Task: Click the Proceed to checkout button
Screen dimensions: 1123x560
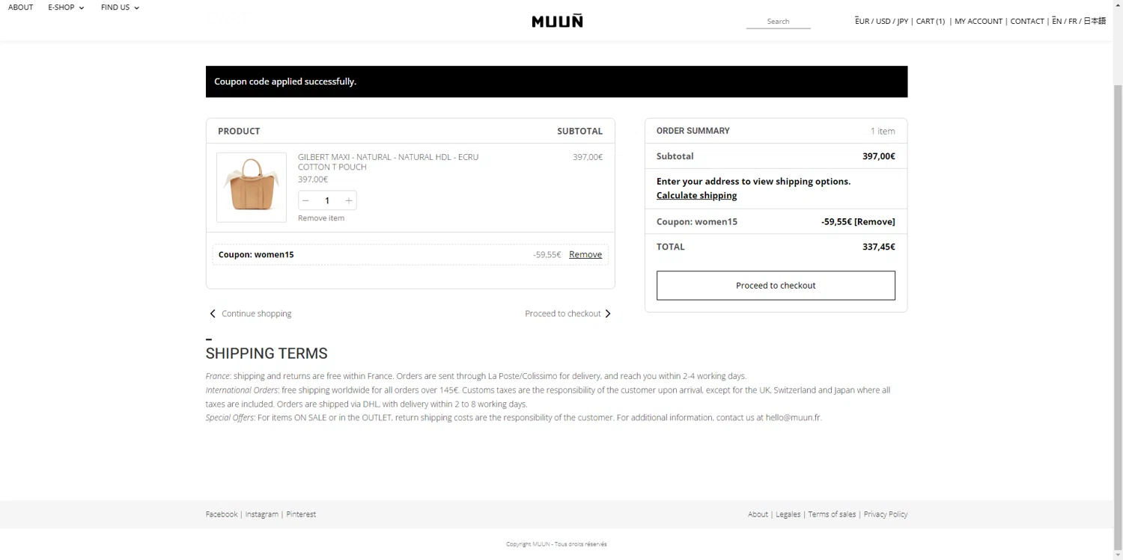Action: tap(776, 286)
